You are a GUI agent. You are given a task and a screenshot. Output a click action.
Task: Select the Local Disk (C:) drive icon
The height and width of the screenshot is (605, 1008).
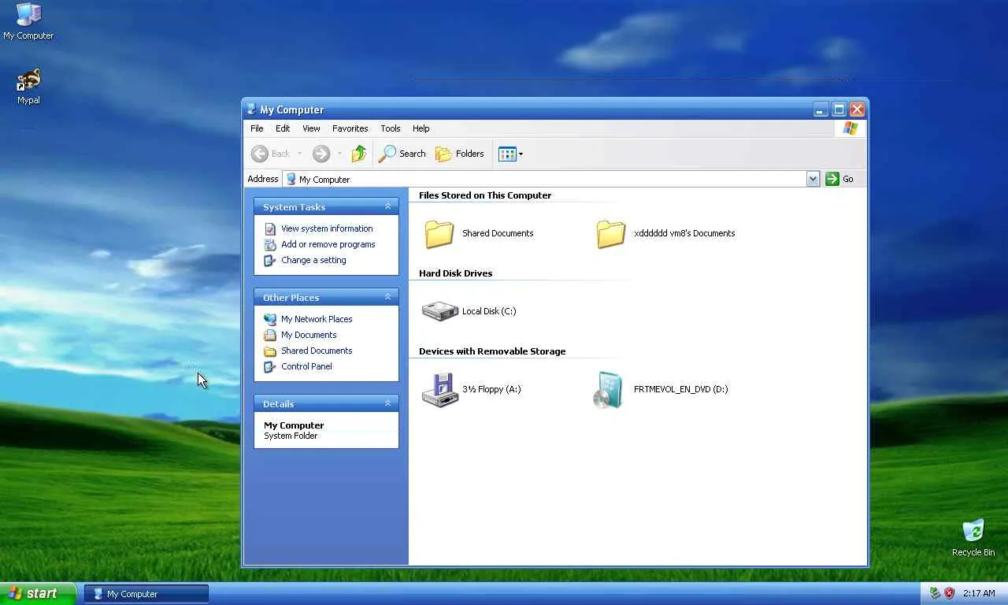pos(439,311)
